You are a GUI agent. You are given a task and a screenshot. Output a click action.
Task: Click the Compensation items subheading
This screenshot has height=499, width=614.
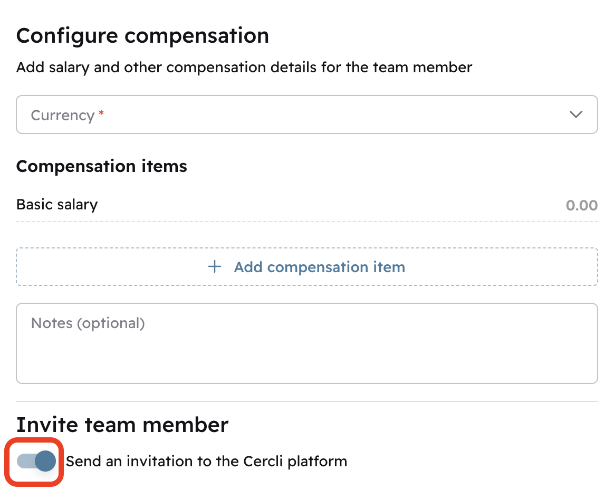(x=102, y=166)
